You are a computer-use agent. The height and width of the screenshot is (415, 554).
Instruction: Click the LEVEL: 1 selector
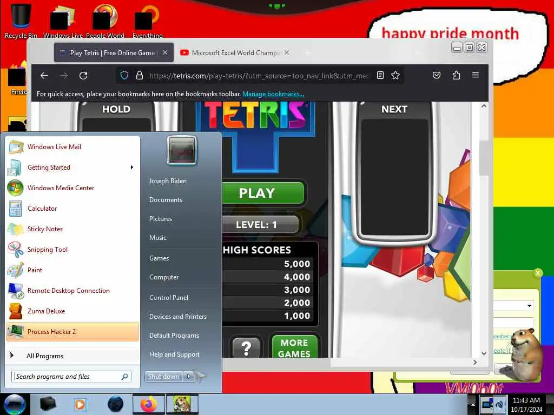(x=260, y=224)
